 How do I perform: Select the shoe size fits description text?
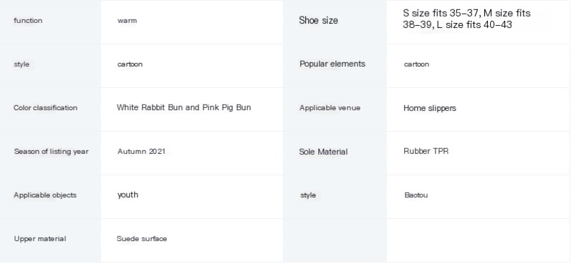point(466,19)
